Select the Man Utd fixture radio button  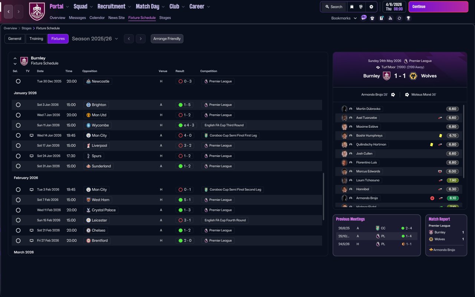point(18,115)
